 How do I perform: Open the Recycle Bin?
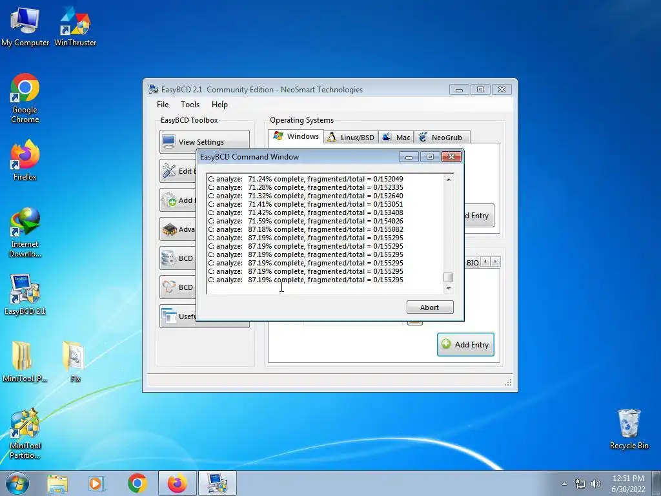click(629, 429)
